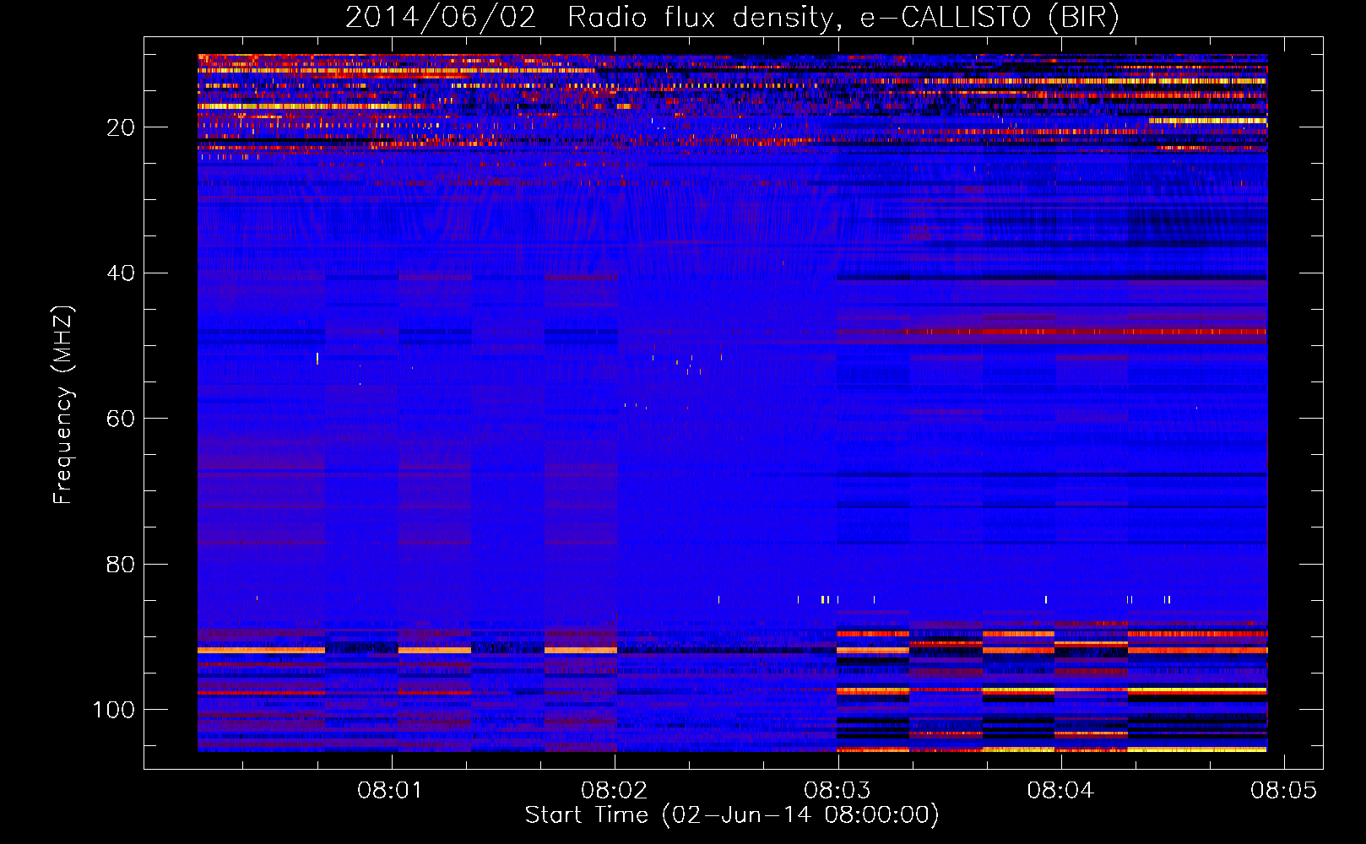The width and height of the screenshot is (1366, 844).
Task: Select the 'Frequency (MHZ)' axis label
Action: tap(63, 404)
